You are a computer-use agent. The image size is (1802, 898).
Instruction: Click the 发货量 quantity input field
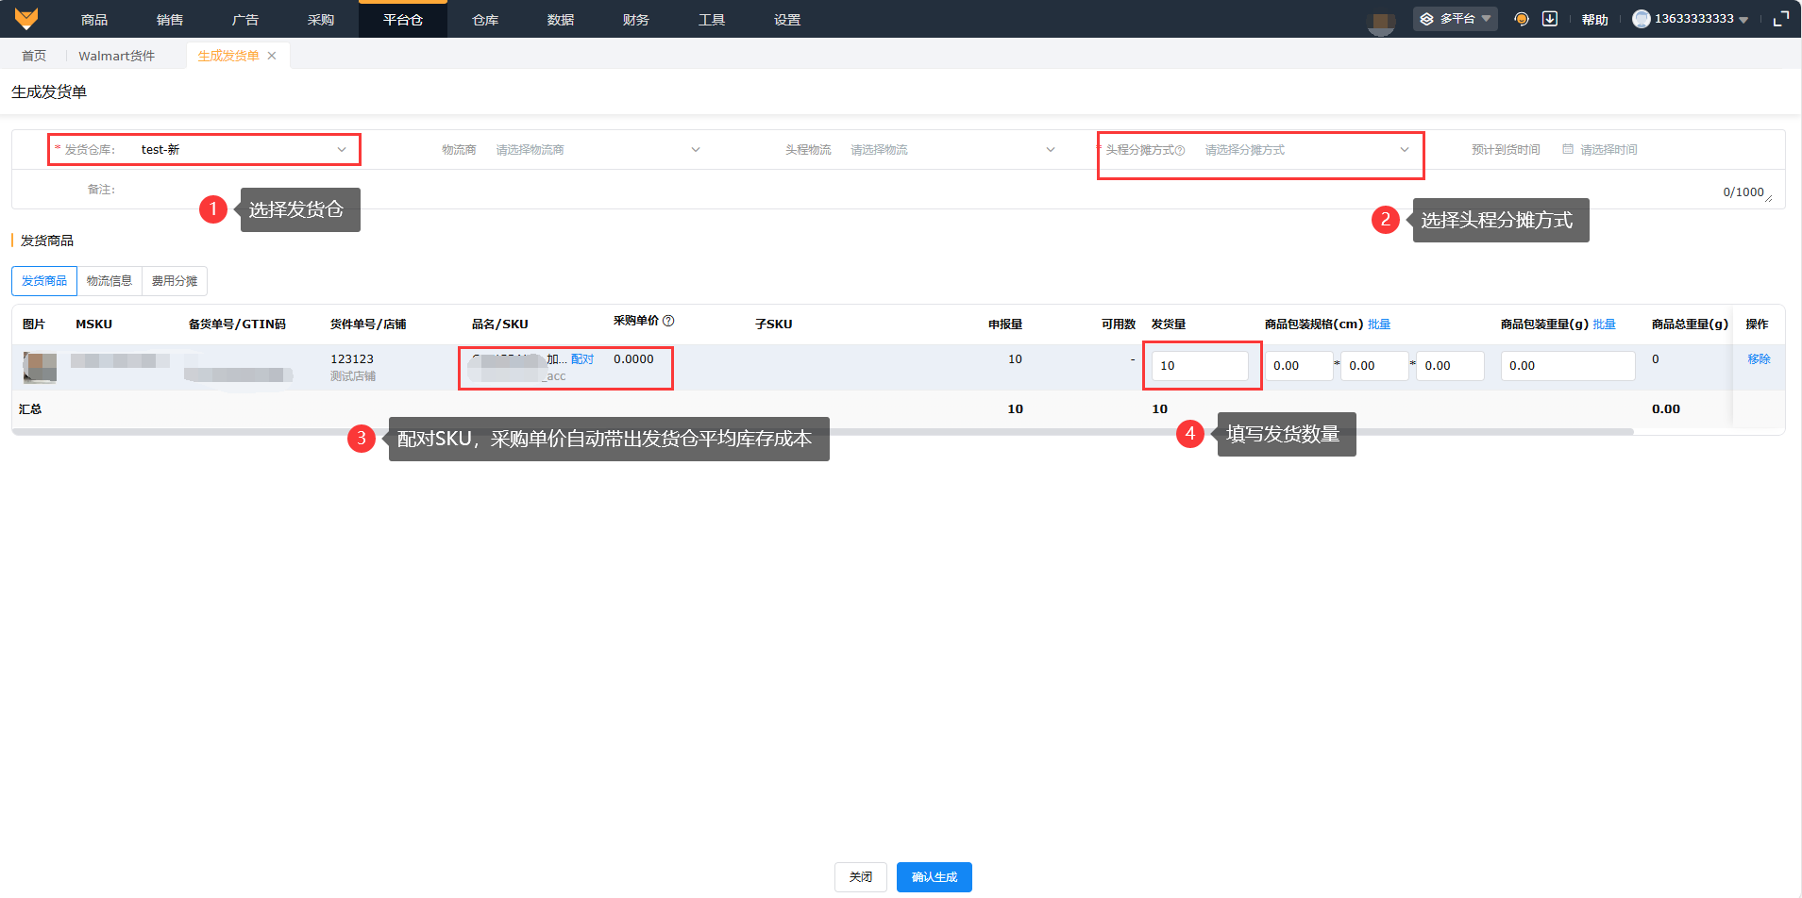click(1200, 366)
